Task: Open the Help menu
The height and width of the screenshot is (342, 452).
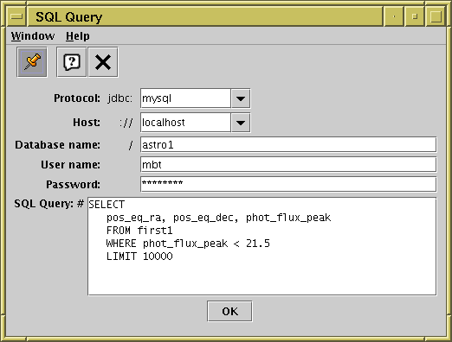Action: coord(78,36)
